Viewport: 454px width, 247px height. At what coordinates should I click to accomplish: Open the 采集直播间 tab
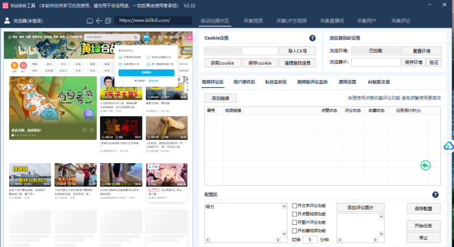[x=332, y=21]
